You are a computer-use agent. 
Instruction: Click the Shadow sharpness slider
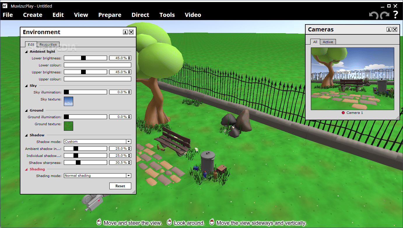85,162
